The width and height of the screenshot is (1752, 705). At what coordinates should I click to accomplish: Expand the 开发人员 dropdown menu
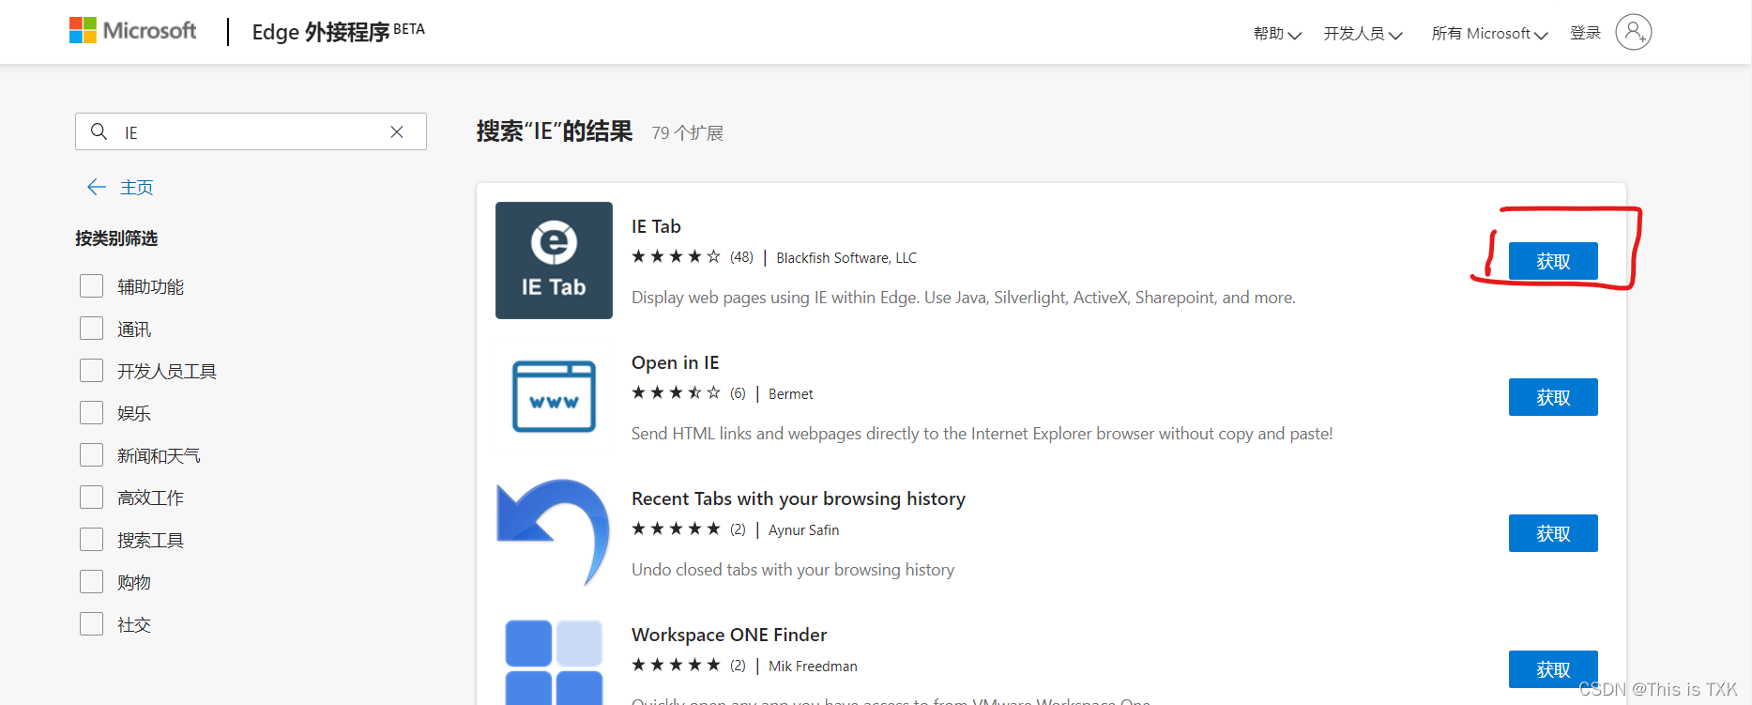[x=1363, y=34]
